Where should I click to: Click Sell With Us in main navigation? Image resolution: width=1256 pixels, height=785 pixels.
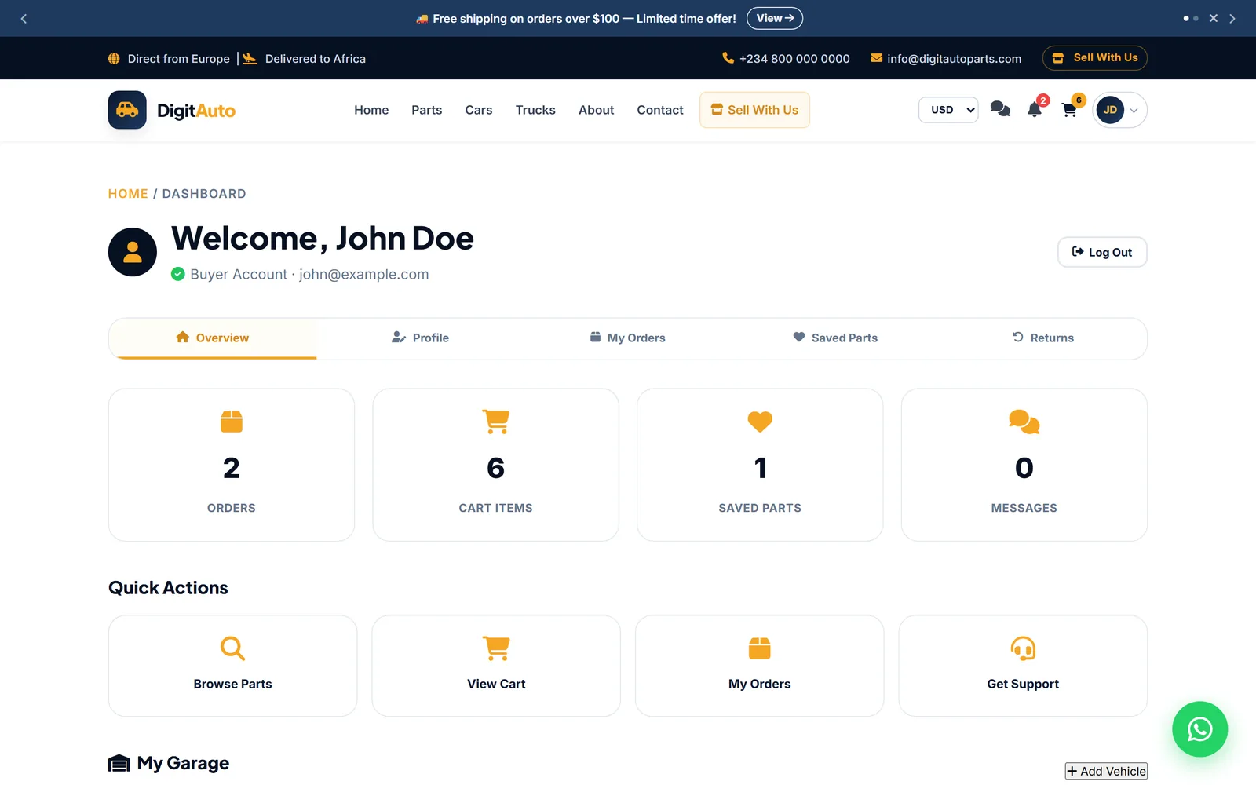click(x=754, y=110)
